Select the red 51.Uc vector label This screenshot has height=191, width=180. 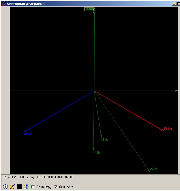(168, 129)
